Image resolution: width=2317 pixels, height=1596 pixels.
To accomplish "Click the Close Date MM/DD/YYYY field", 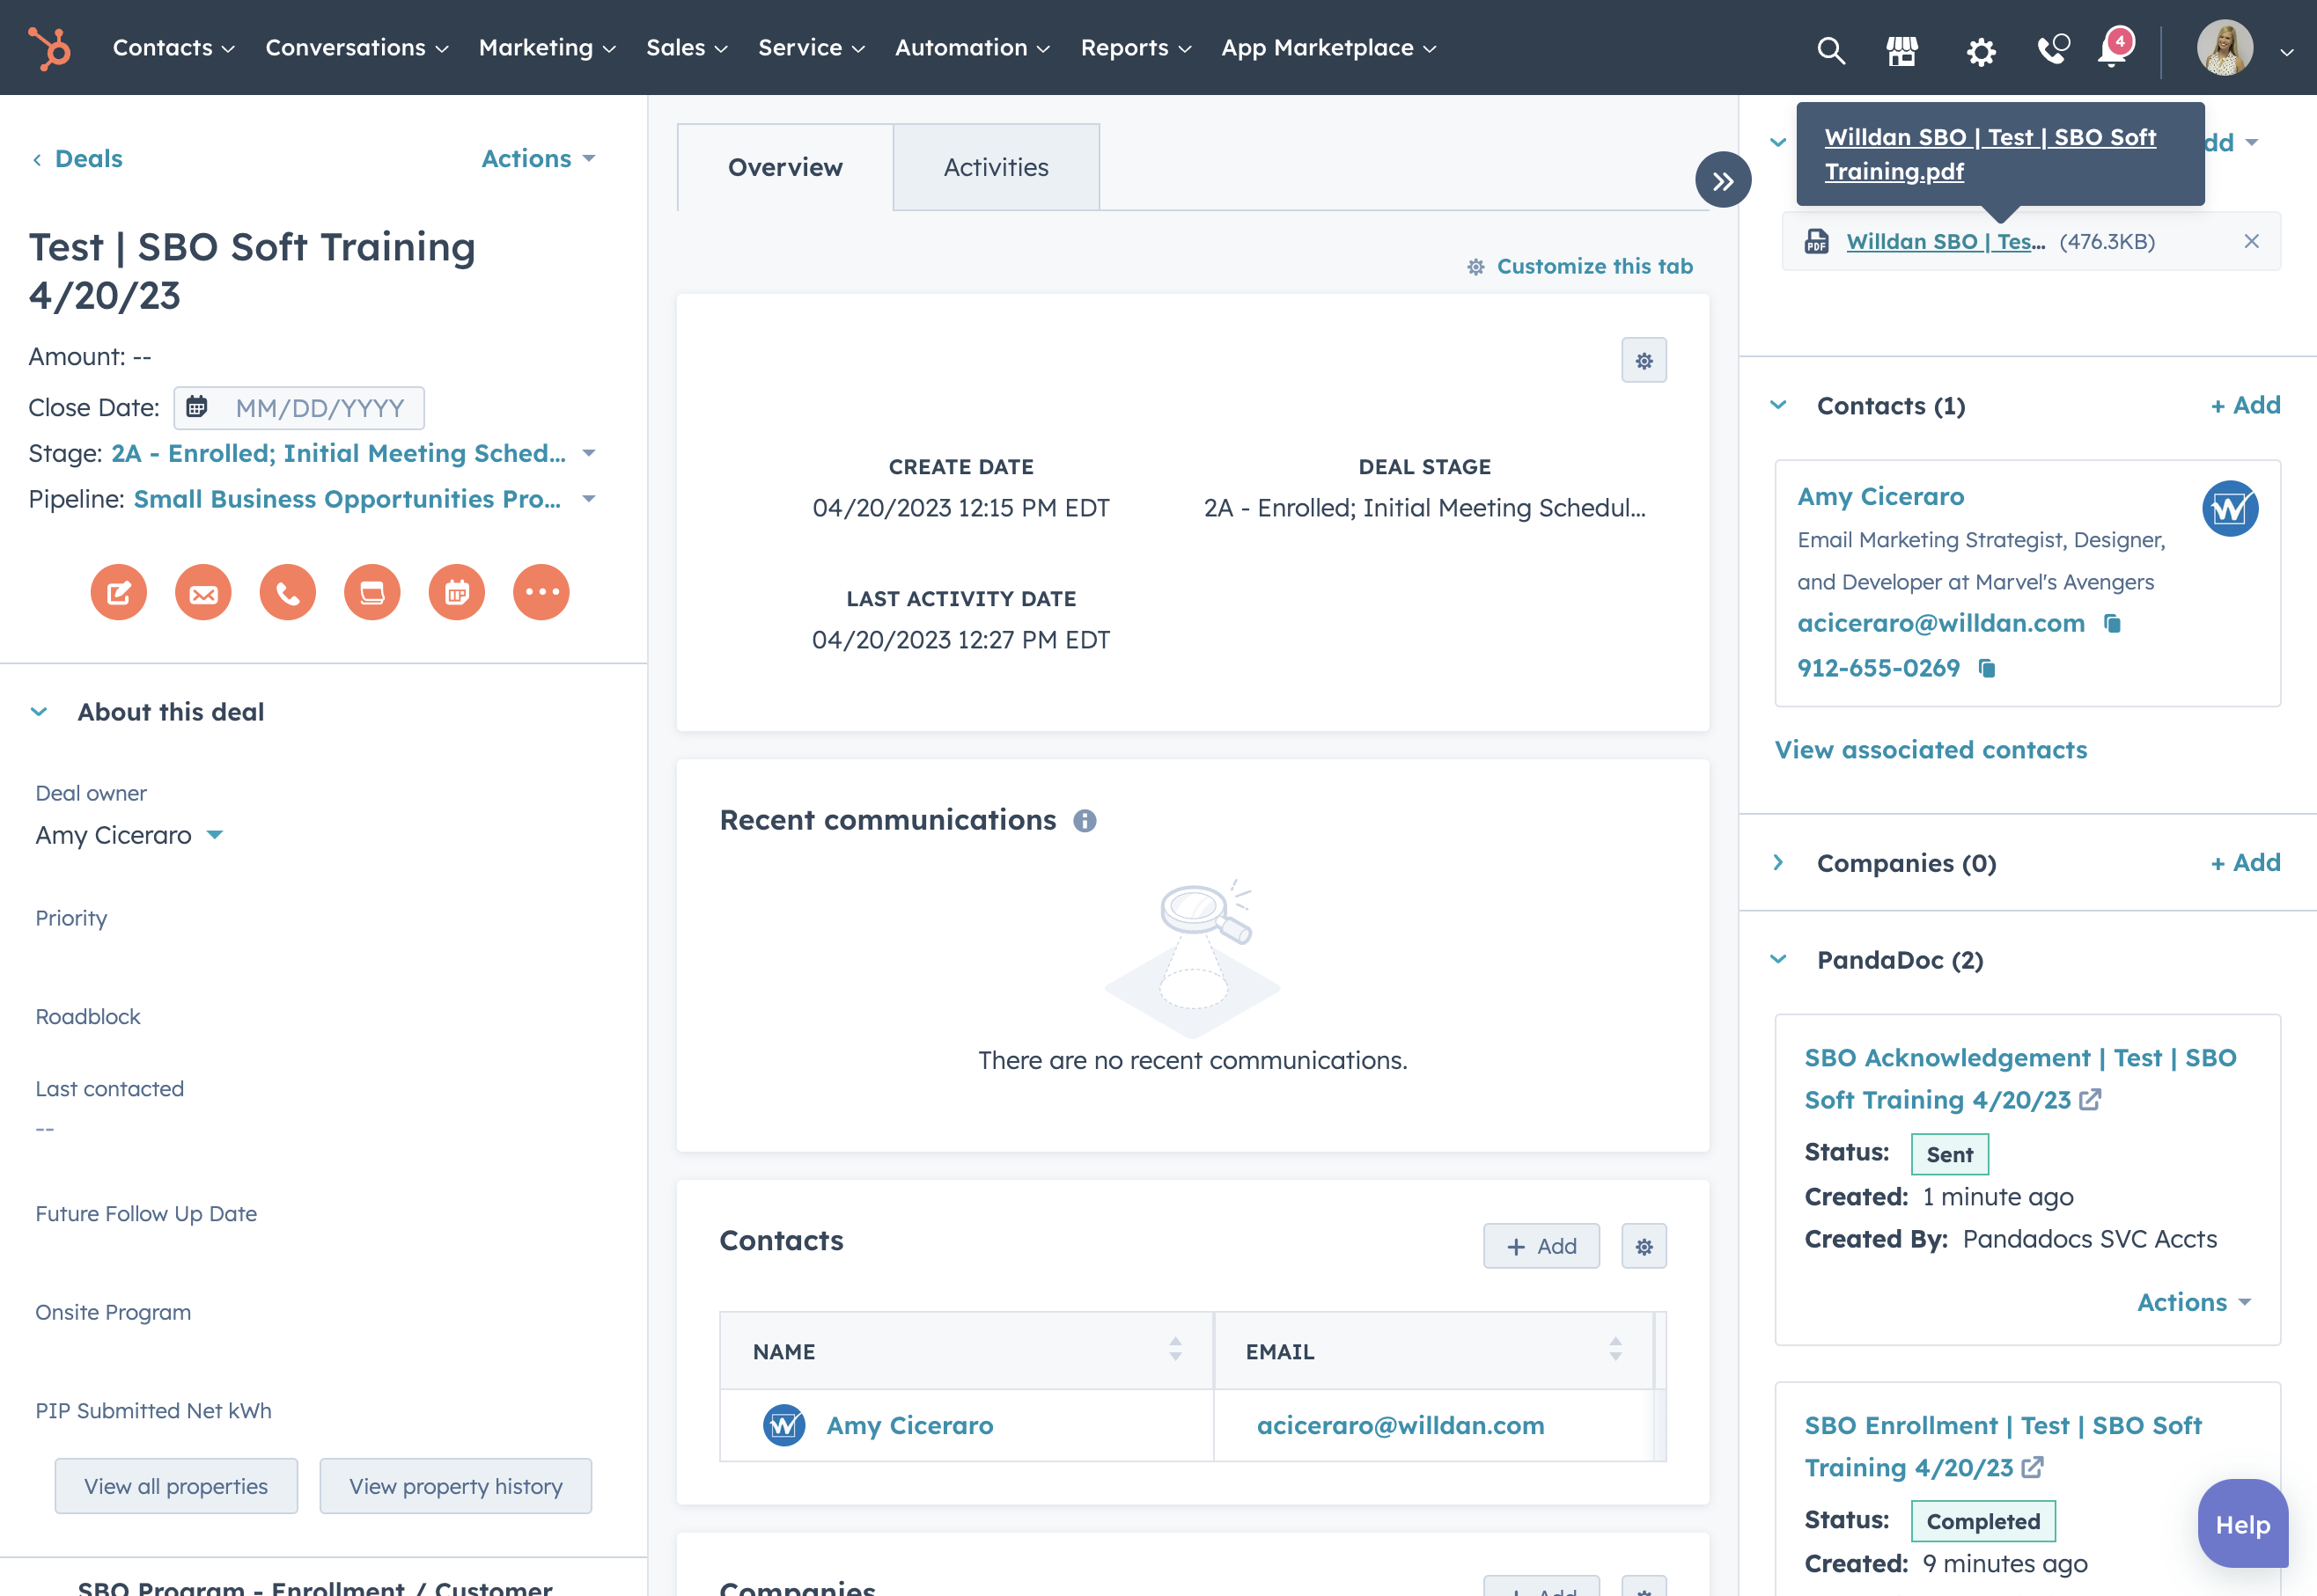I will click(299, 407).
